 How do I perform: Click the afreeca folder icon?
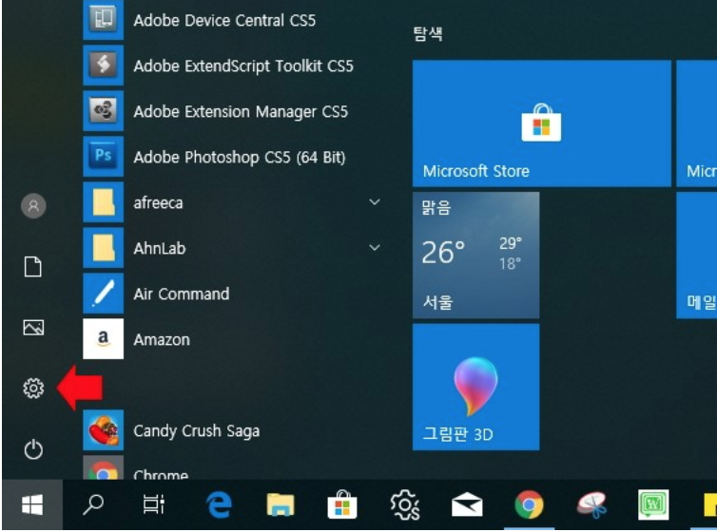(x=103, y=201)
